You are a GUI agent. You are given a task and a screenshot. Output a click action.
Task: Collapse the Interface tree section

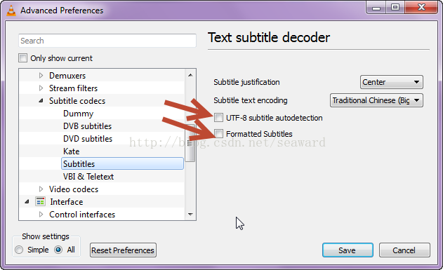(27, 201)
